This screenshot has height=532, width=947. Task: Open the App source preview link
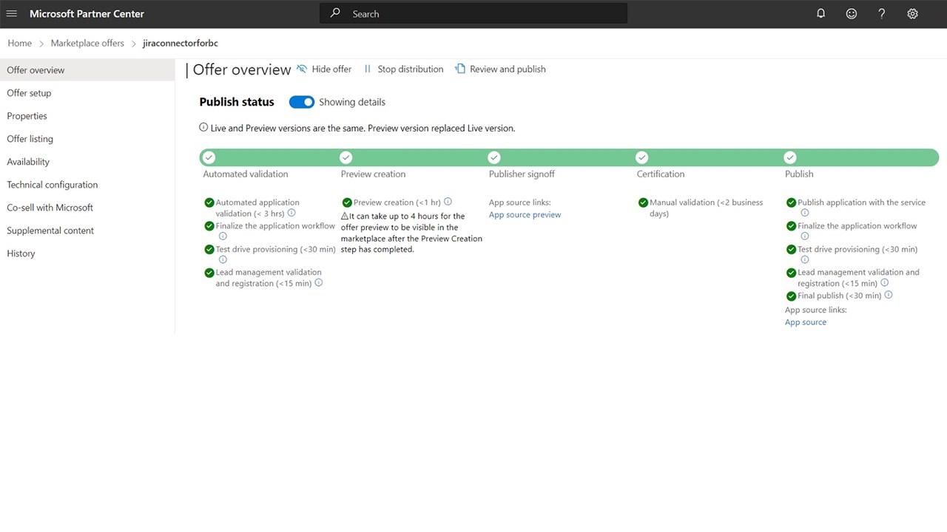[x=525, y=215]
